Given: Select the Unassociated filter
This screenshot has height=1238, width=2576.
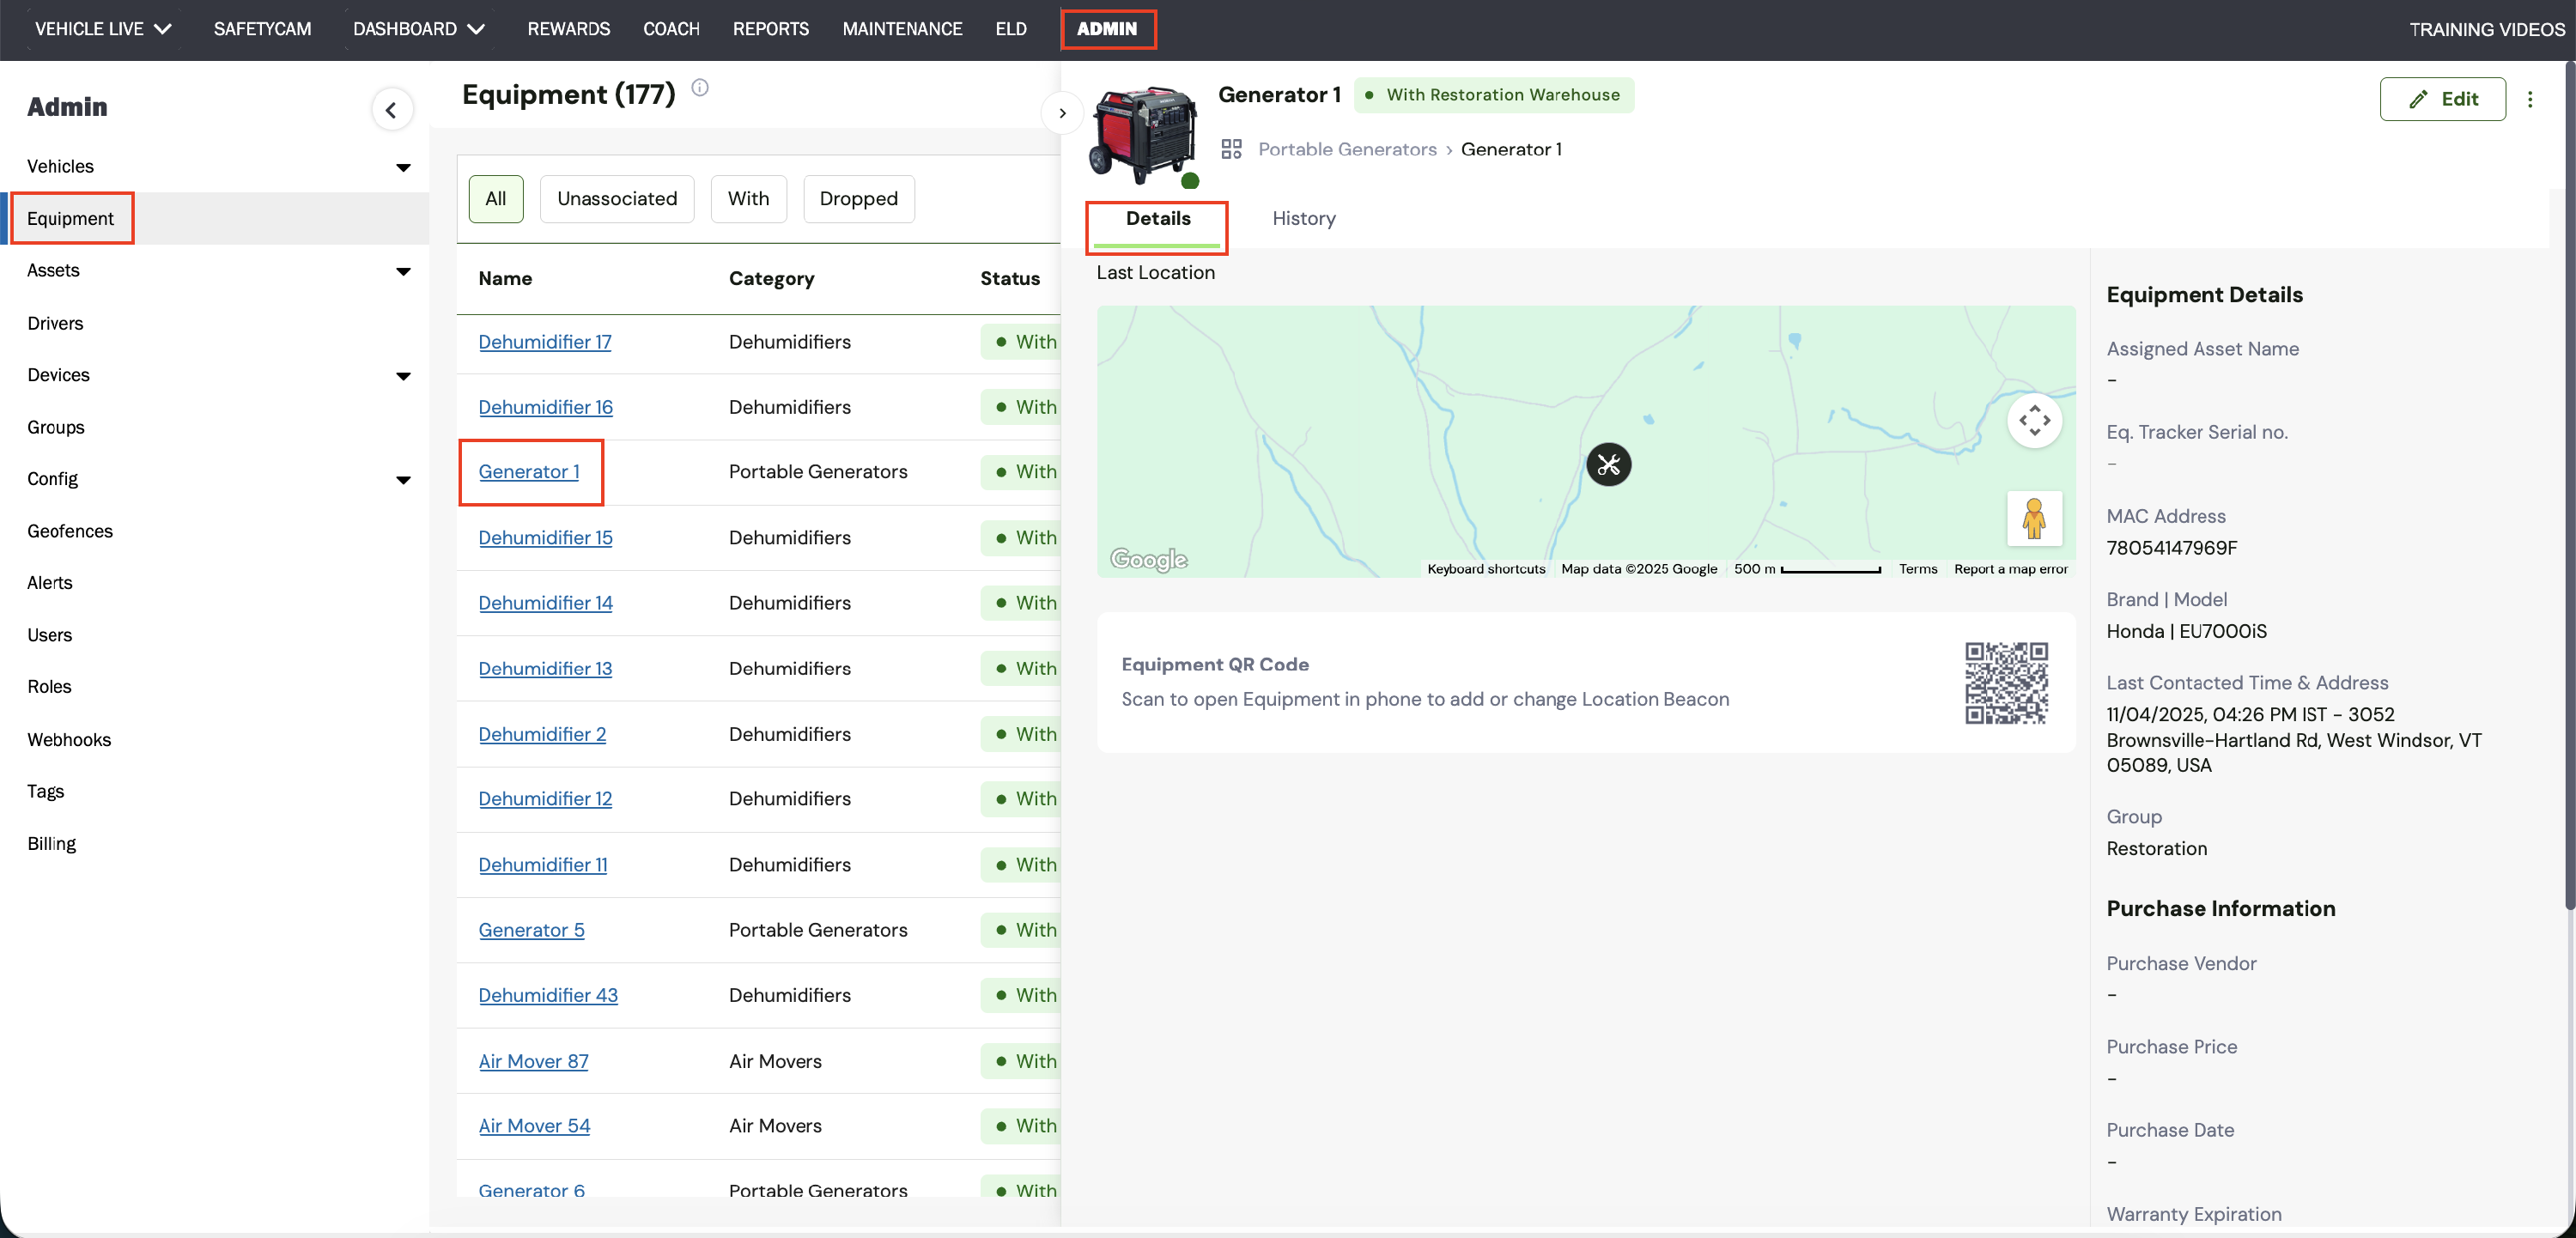Looking at the screenshot, I should tap(616, 199).
